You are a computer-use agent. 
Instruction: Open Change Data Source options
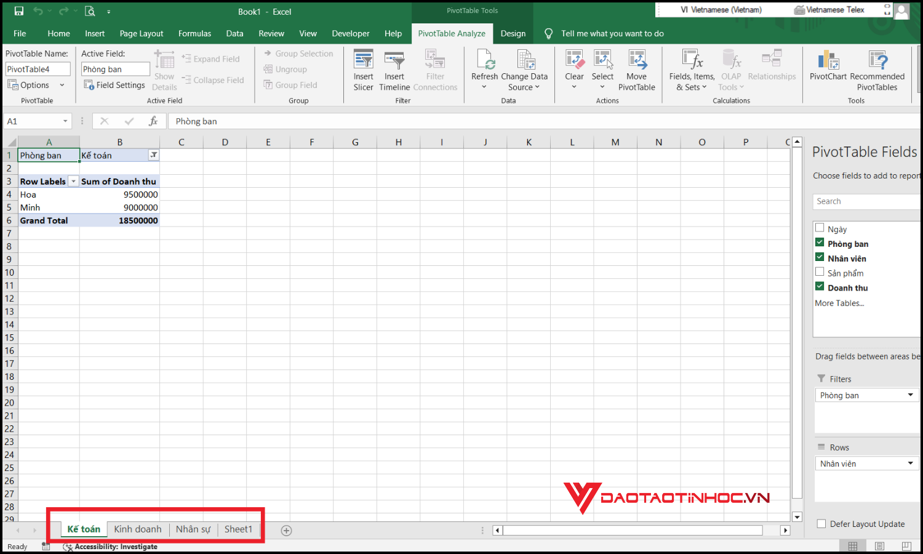524,69
